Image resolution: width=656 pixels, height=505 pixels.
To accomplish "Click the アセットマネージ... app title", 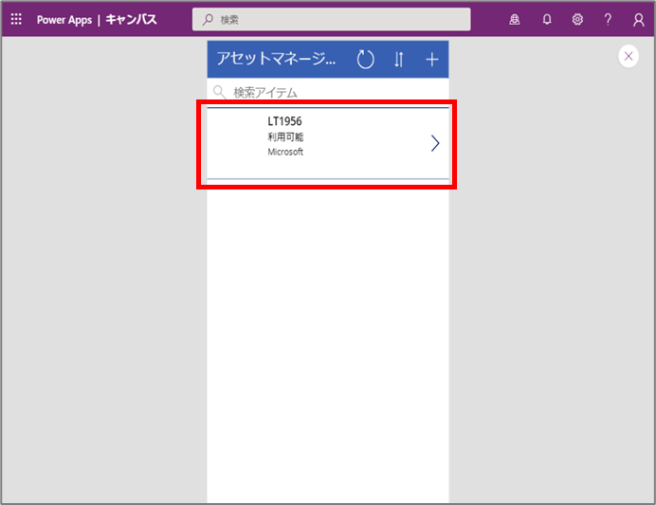I will click(276, 59).
